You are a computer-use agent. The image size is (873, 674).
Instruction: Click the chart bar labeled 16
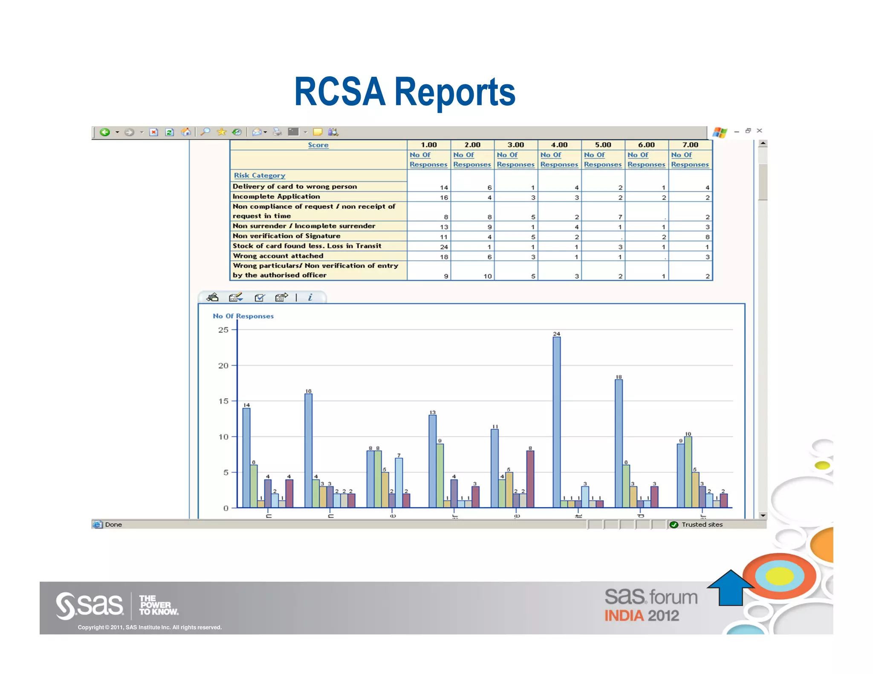[x=308, y=451]
